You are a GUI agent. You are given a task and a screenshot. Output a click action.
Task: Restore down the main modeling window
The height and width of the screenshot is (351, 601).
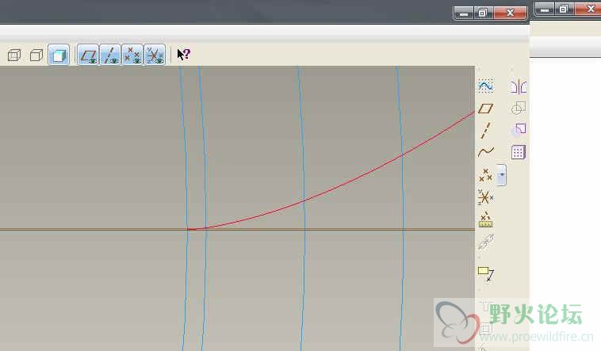point(484,13)
